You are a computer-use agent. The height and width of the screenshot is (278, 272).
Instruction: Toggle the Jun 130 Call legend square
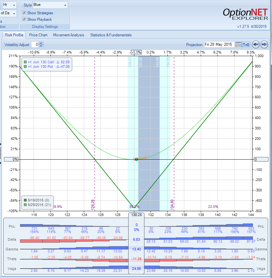(x=25, y=62)
